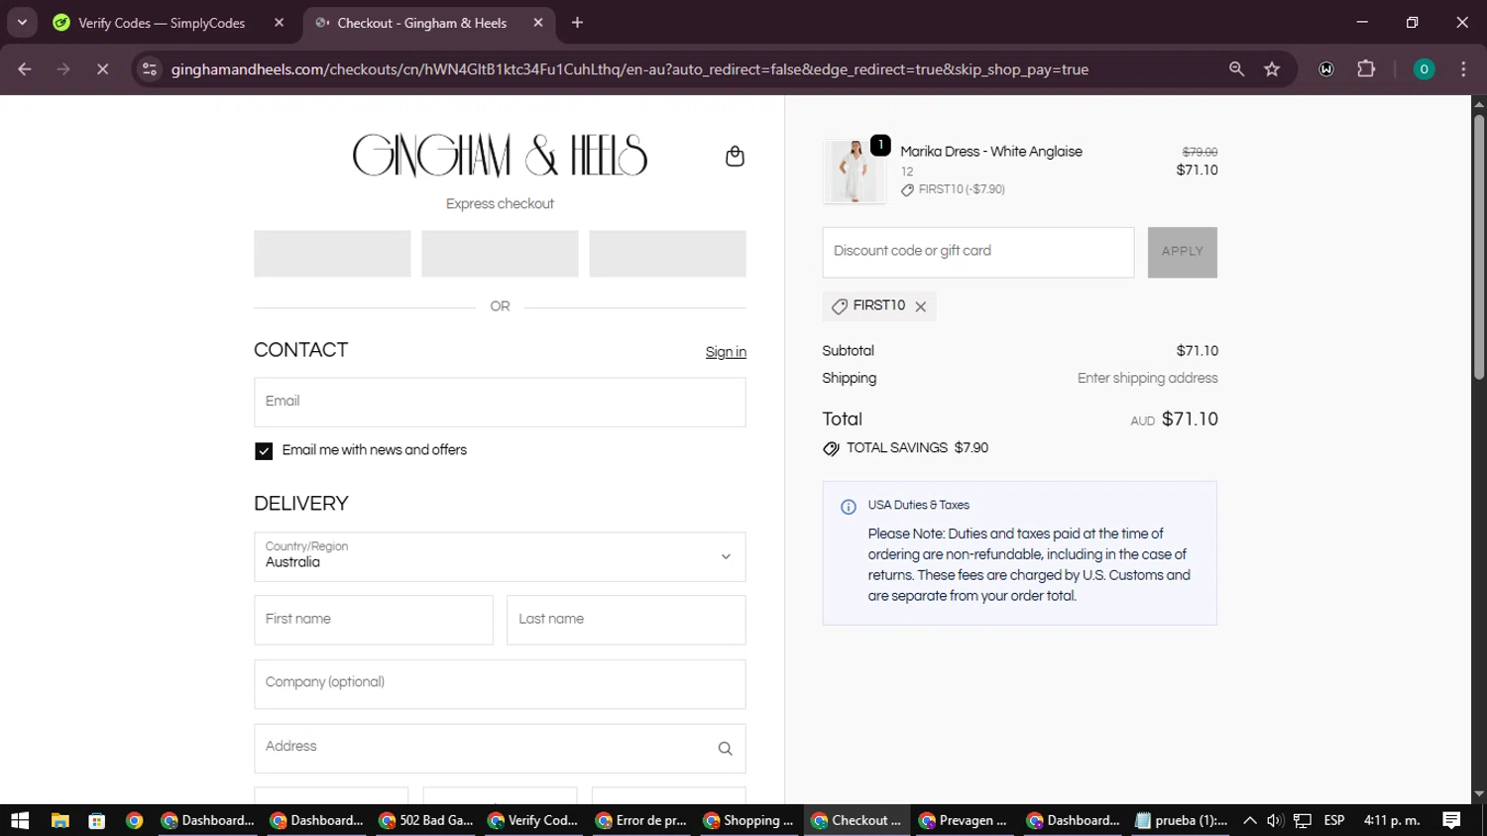
Task: Expand the Country/Region dropdown
Action: click(500, 557)
